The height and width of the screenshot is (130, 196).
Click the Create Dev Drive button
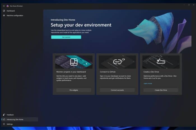pyautogui.click(x=161, y=90)
